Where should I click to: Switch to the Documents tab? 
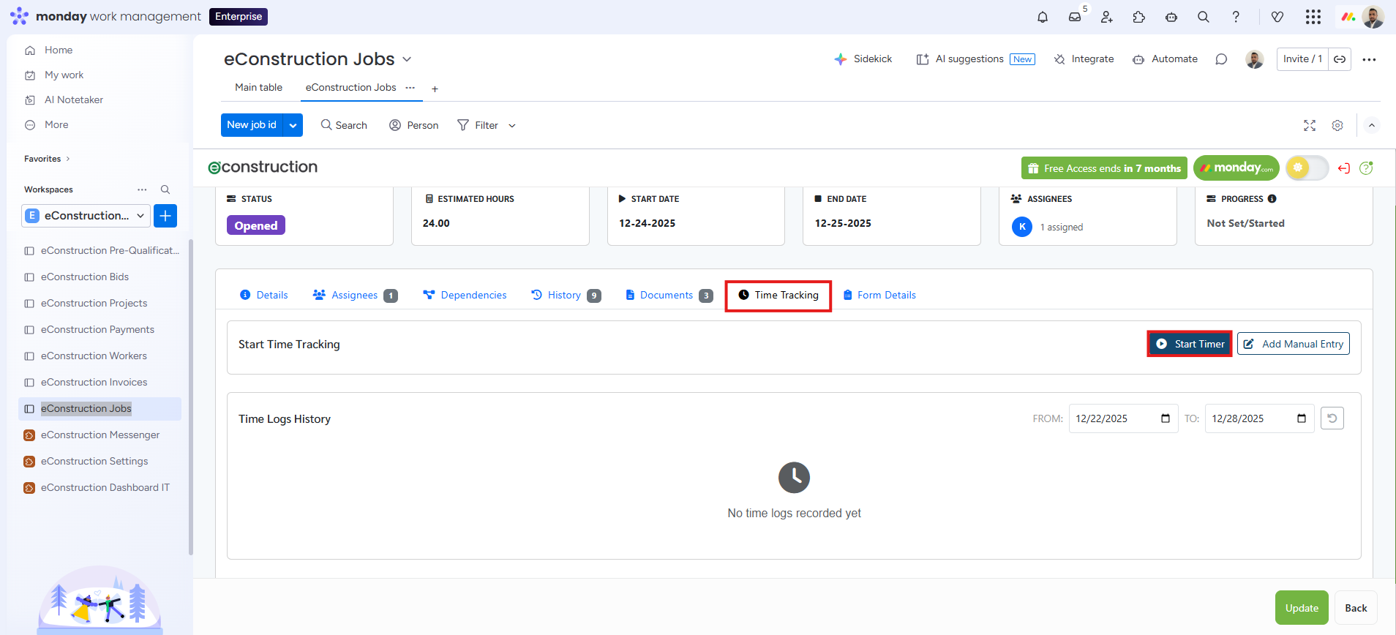point(667,295)
